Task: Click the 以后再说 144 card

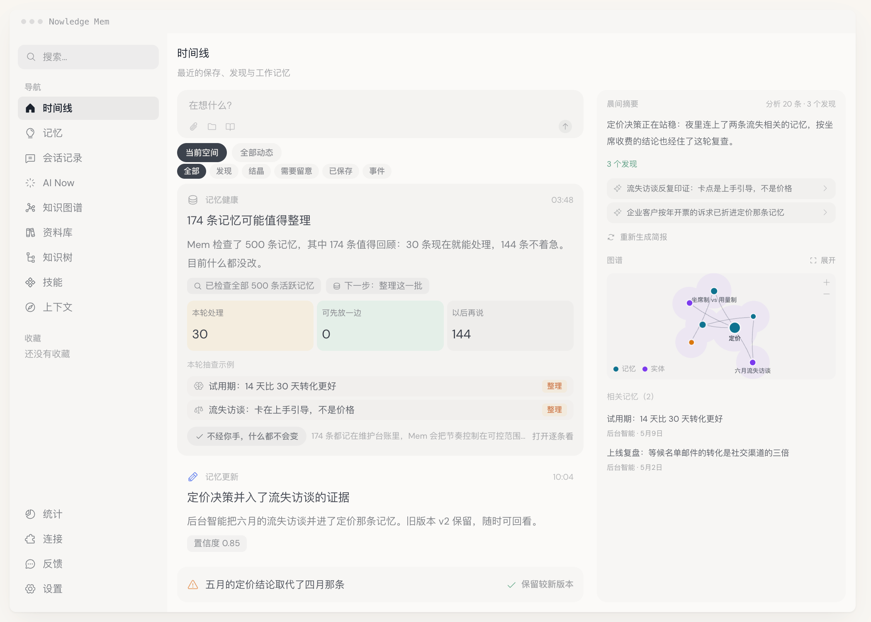Action: coord(510,326)
